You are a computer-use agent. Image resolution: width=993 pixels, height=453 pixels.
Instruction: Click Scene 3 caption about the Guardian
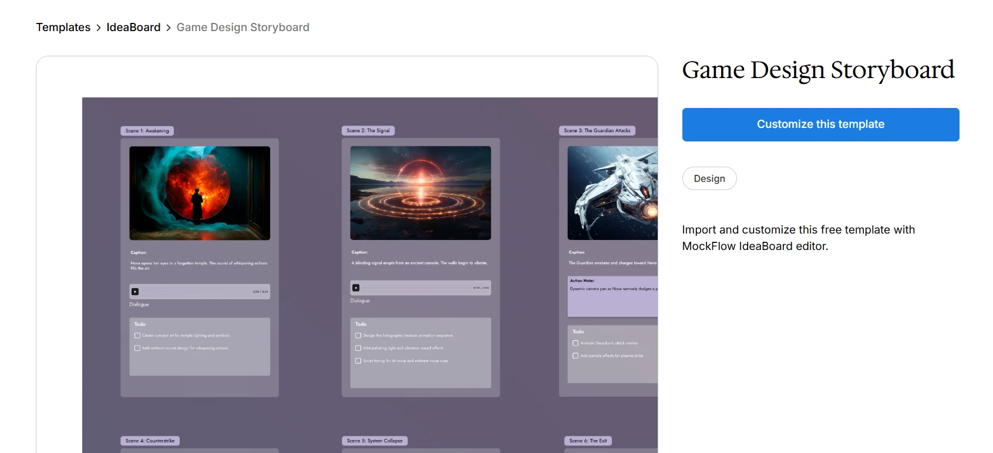[612, 263]
